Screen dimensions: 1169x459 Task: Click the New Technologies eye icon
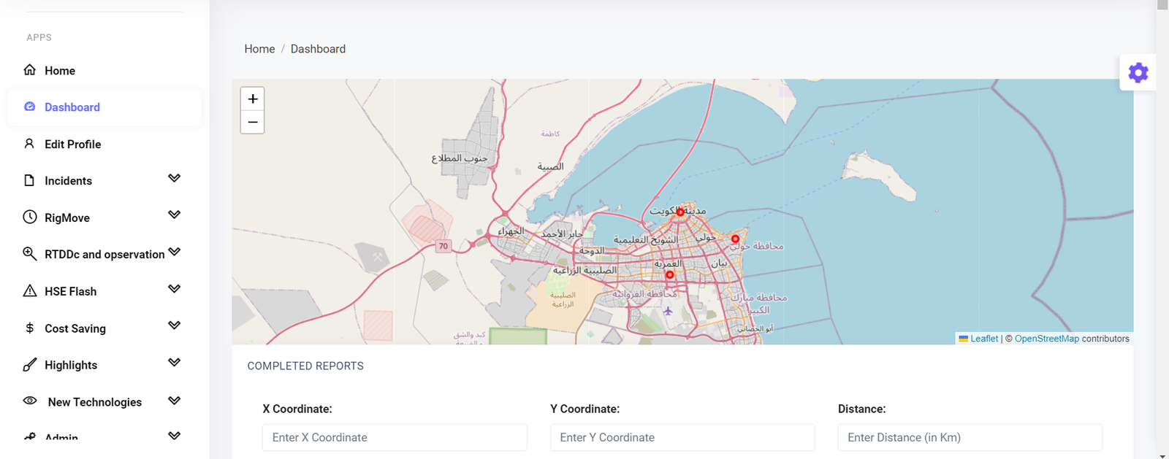coord(30,401)
